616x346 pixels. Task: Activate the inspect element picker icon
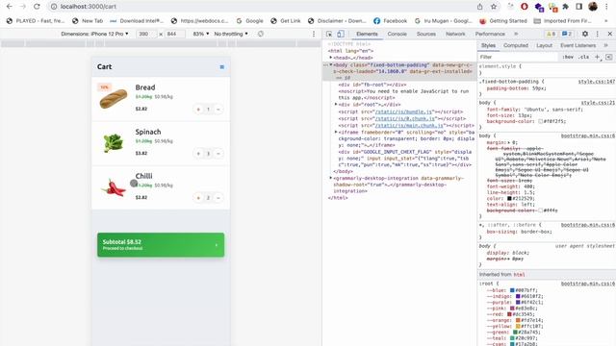coord(329,35)
